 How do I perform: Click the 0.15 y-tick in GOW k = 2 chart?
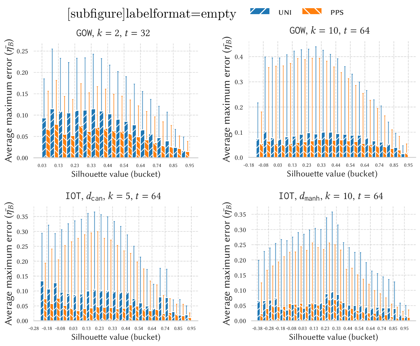[23, 94]
